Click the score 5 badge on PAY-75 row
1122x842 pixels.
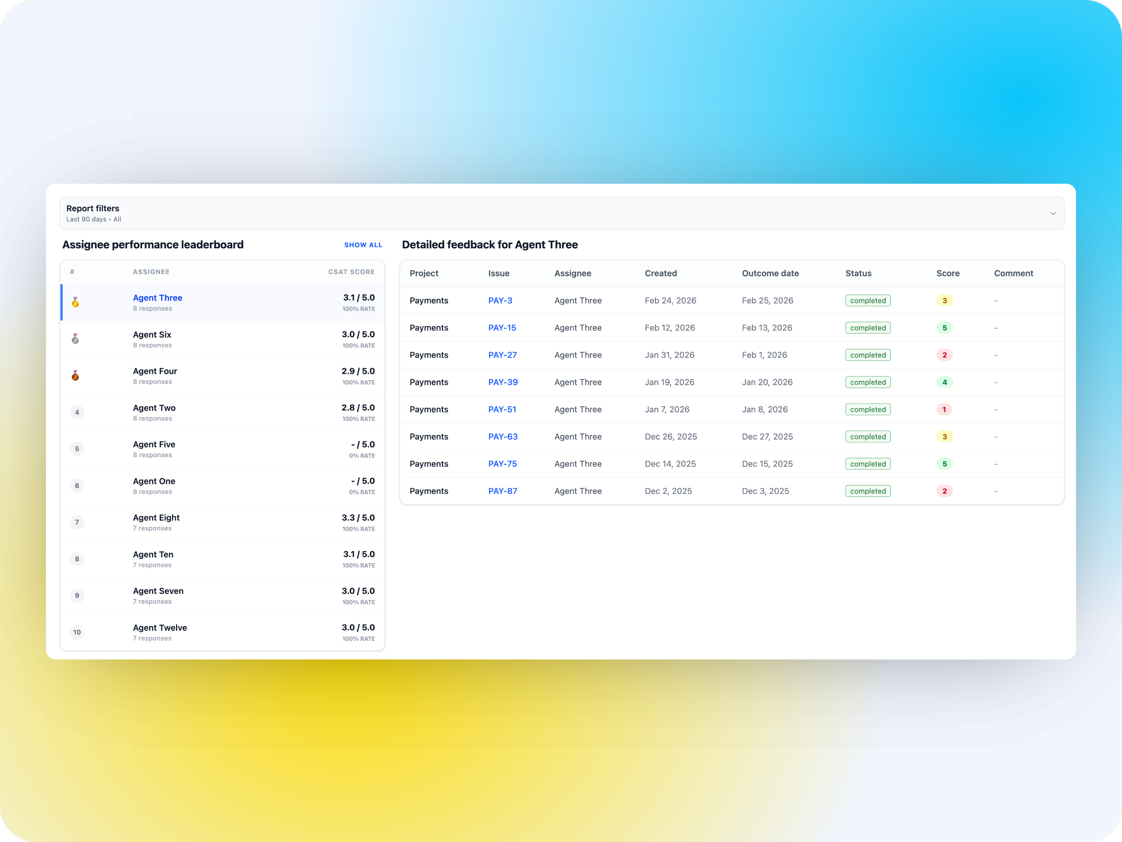pos(944,464)
